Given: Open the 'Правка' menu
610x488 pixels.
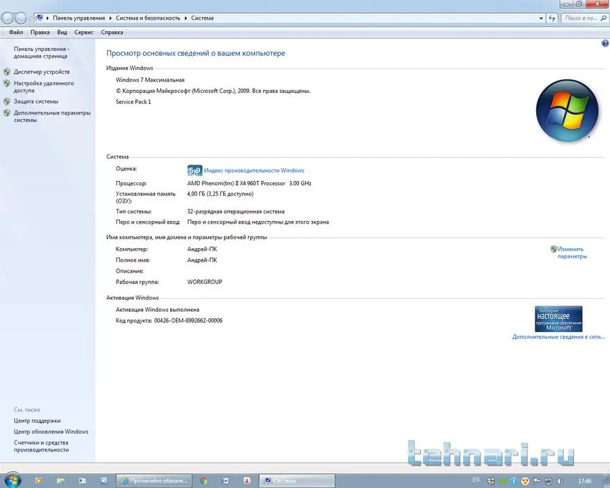Looking at the screenshot, I should (40, 33).
